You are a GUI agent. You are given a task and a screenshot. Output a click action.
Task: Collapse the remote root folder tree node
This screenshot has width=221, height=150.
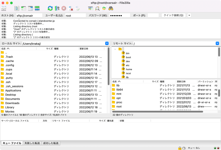(x=115, y=49)
